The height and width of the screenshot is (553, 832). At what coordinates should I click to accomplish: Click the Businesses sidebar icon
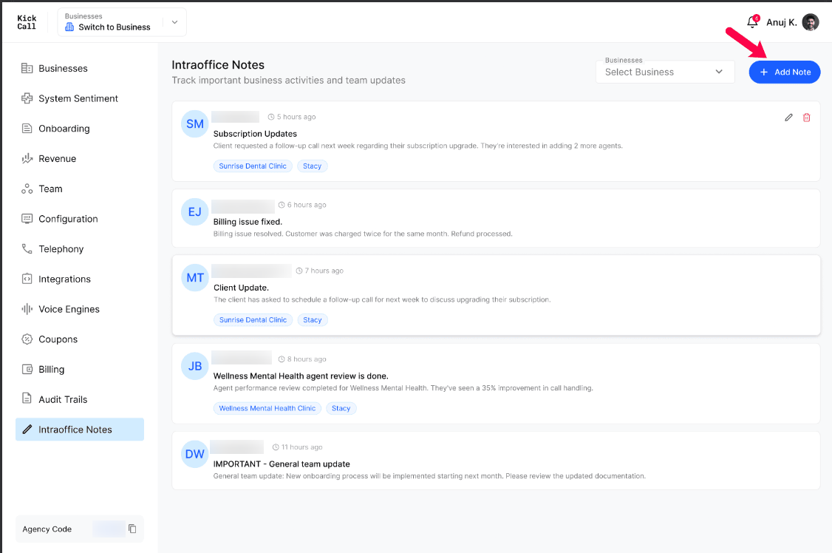coord(27,68)
